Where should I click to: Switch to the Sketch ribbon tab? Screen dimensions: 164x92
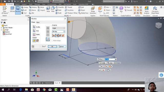coord(17,4)
